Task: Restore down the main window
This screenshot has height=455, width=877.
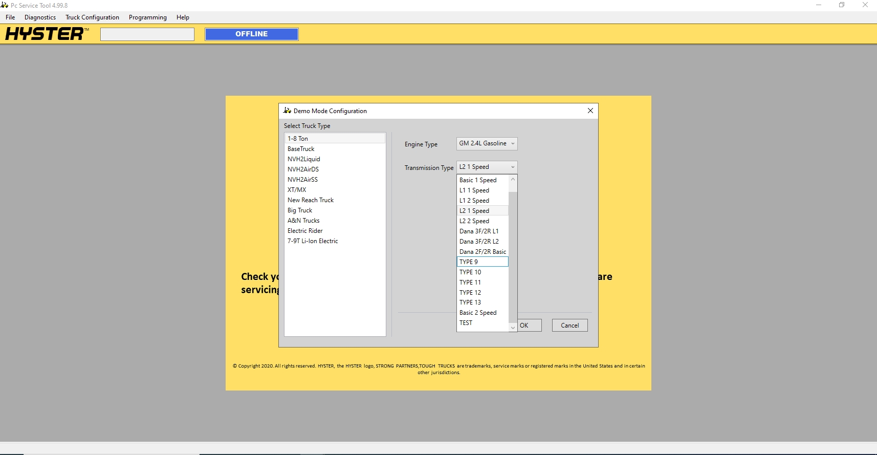Action: coord(842,5)
